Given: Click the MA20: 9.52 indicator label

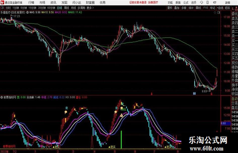Looking at the screenshot, I should [x=61, y=12].
